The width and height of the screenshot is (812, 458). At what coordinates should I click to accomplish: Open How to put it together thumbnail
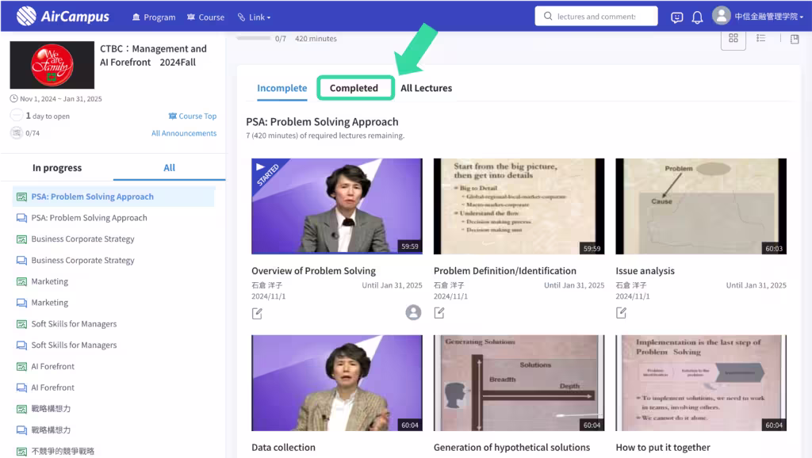[x=701, y=383]
